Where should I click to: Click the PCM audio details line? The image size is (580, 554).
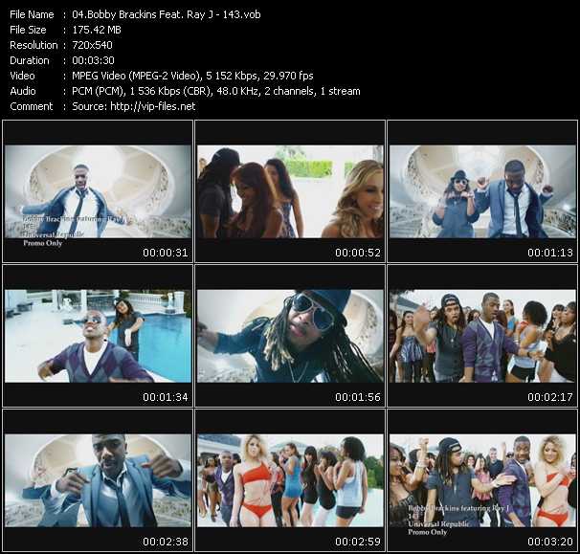point(216,91)
